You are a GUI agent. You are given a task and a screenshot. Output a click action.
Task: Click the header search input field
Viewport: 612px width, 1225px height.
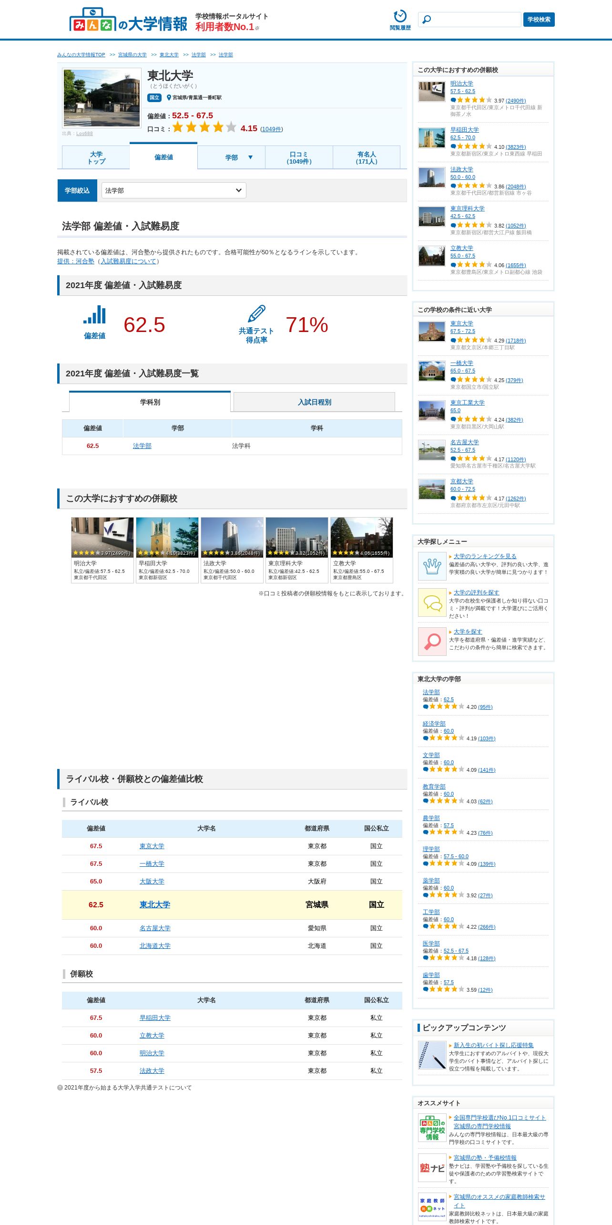(x=469, y=20)
